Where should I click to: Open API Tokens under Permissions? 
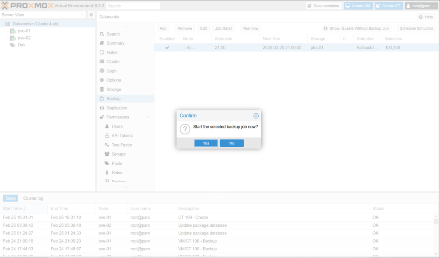(122, 136)
